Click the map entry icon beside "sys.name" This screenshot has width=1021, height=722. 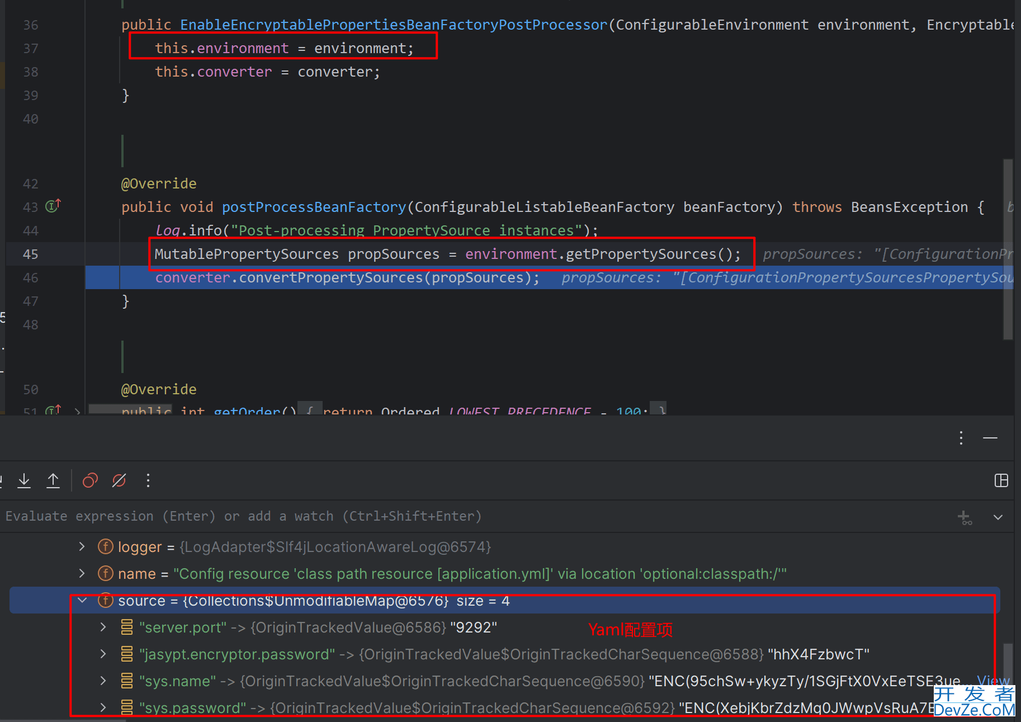(127, 681)
